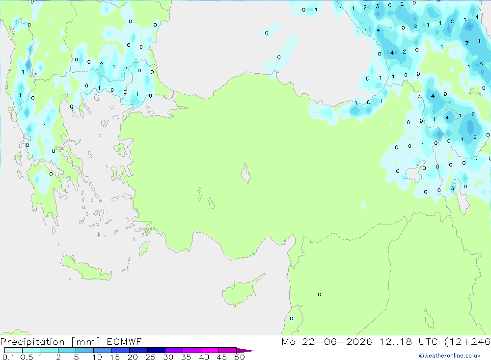The image size is (491, 360).
Task: Select the 15–20 mm legend color swatch
Action: [x=121, y=350]
